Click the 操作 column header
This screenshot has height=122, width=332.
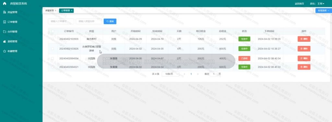pyautogui.click(x=304, y=31)
